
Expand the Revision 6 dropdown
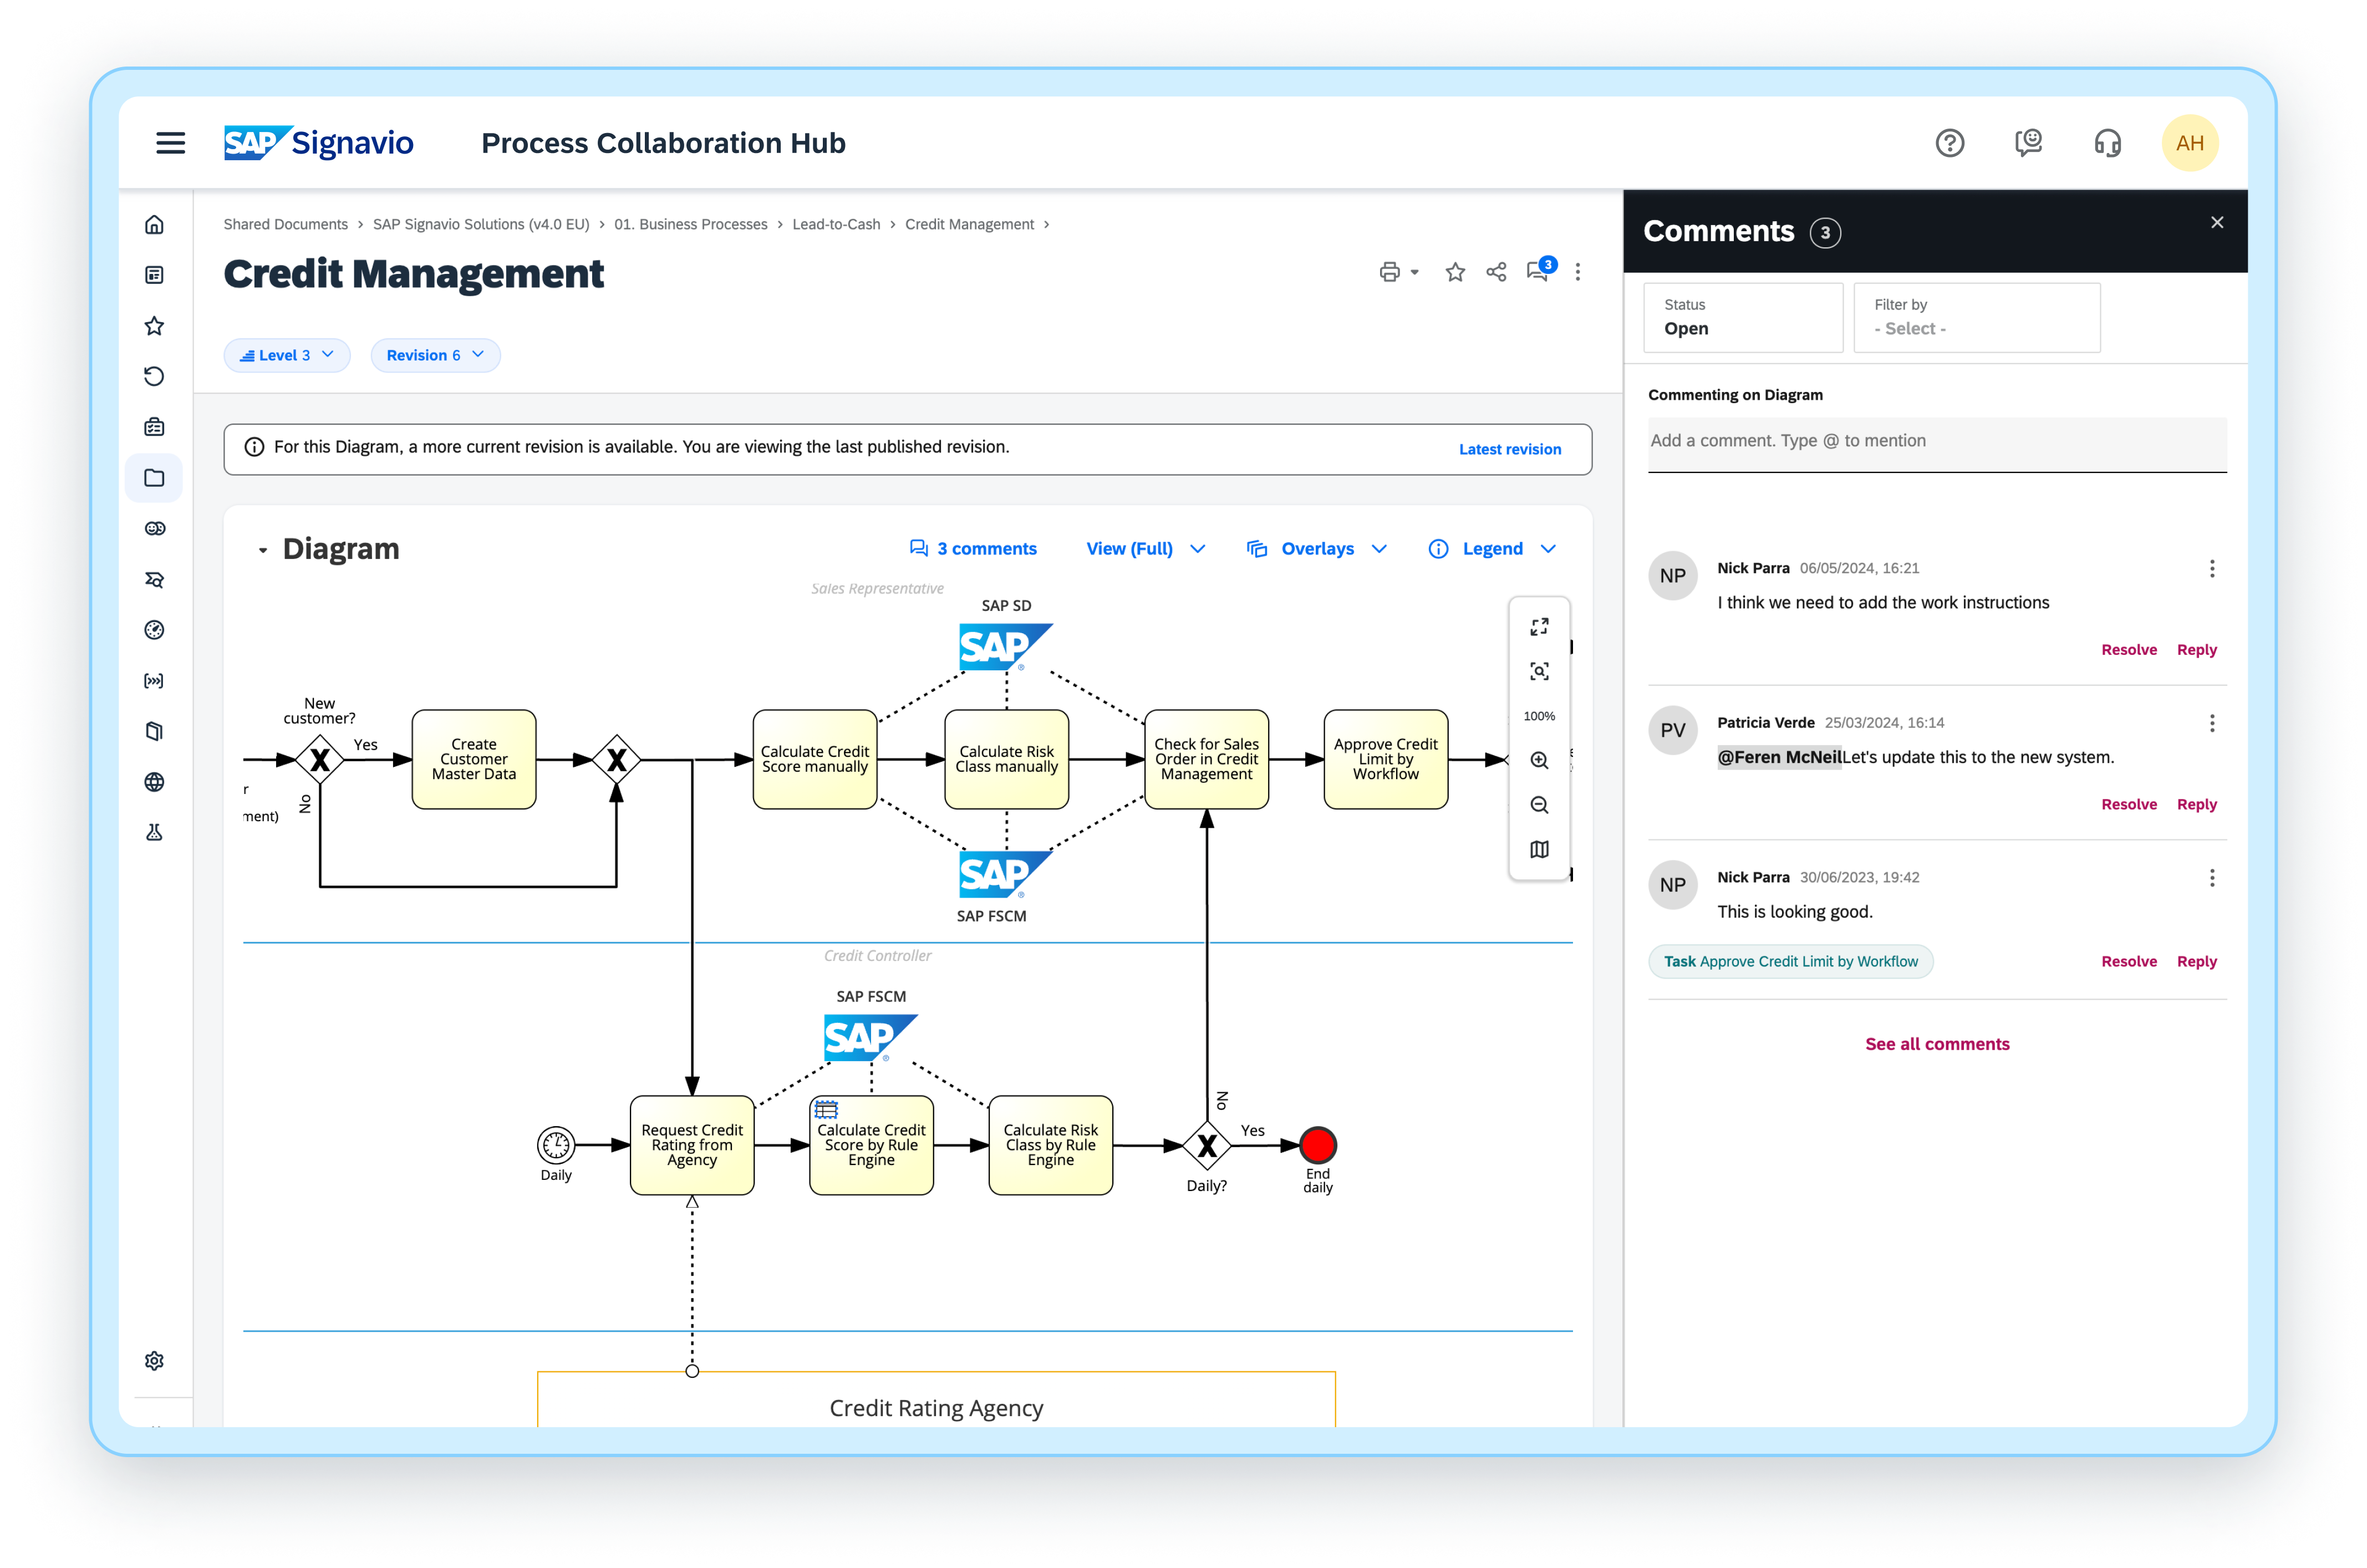pyautogui.click(x=435, y=355)
